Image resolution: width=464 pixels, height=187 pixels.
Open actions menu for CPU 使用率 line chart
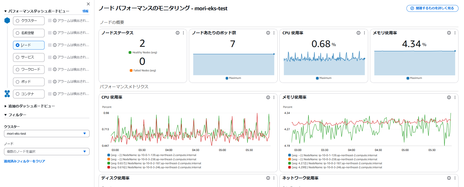274,97
